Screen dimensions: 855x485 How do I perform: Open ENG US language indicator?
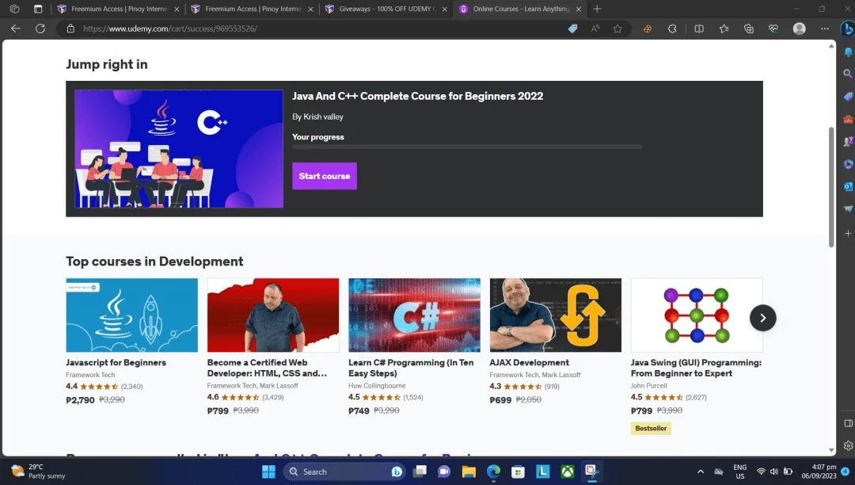click(740, 472)
